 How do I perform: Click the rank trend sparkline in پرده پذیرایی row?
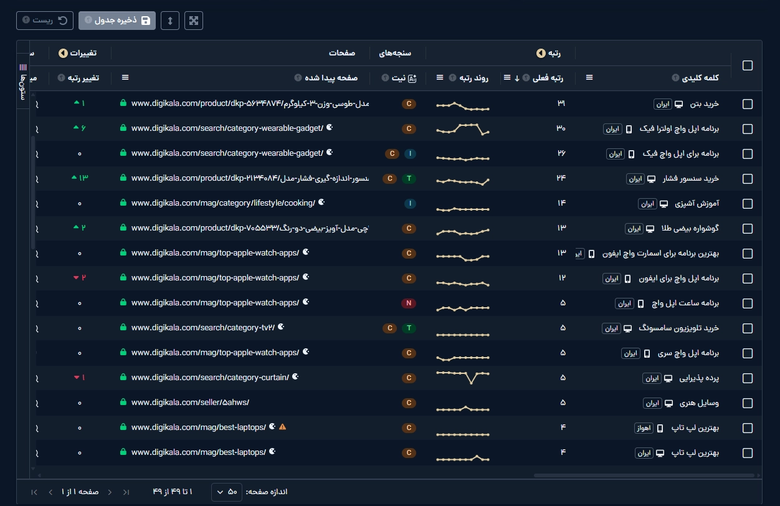click(x=463, y=377)
